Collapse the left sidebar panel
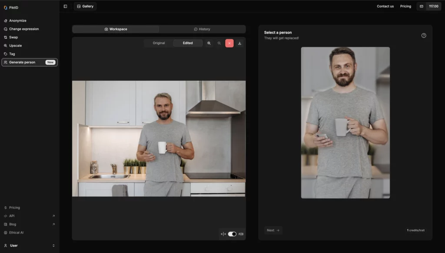Screen dimensions: 445x253 pyautogui.click(x=65, y=6)
